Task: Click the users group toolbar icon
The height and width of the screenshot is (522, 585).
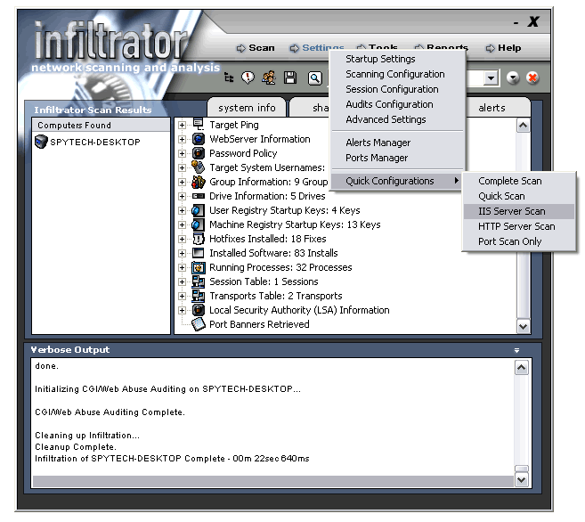Action: (x=269, y=77)
